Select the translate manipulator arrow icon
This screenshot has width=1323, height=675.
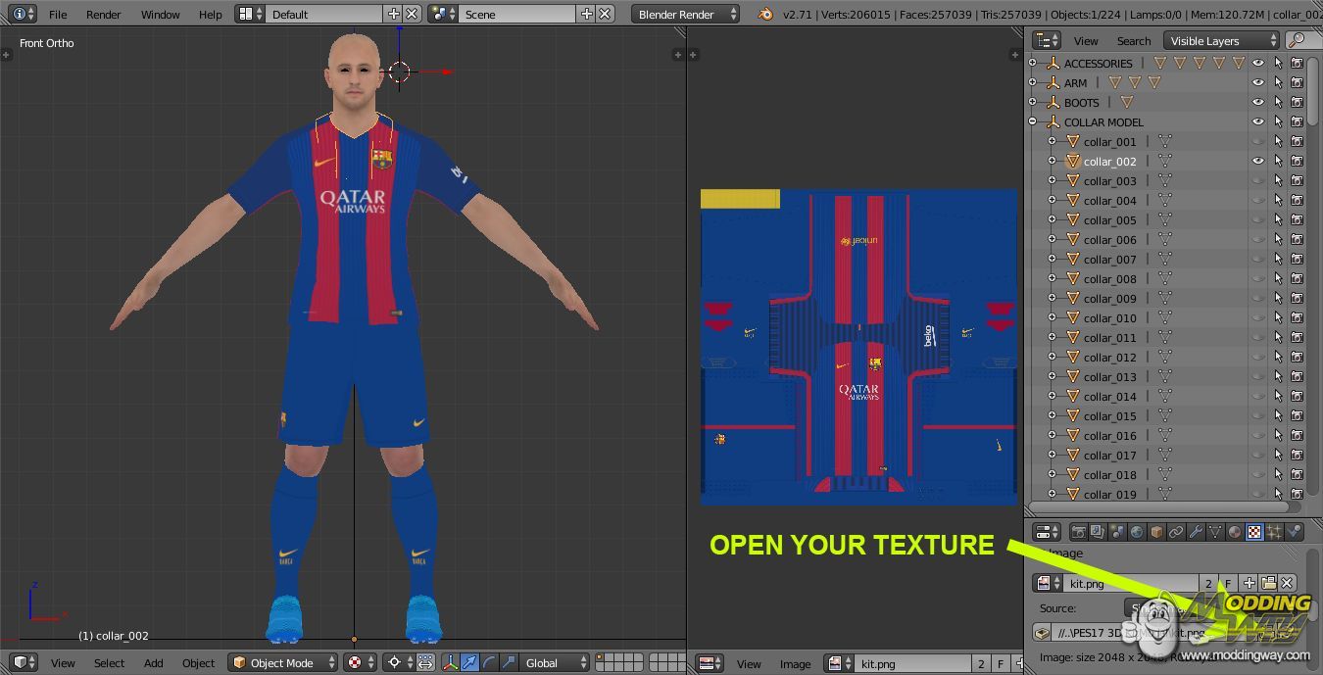click(469, 663)
